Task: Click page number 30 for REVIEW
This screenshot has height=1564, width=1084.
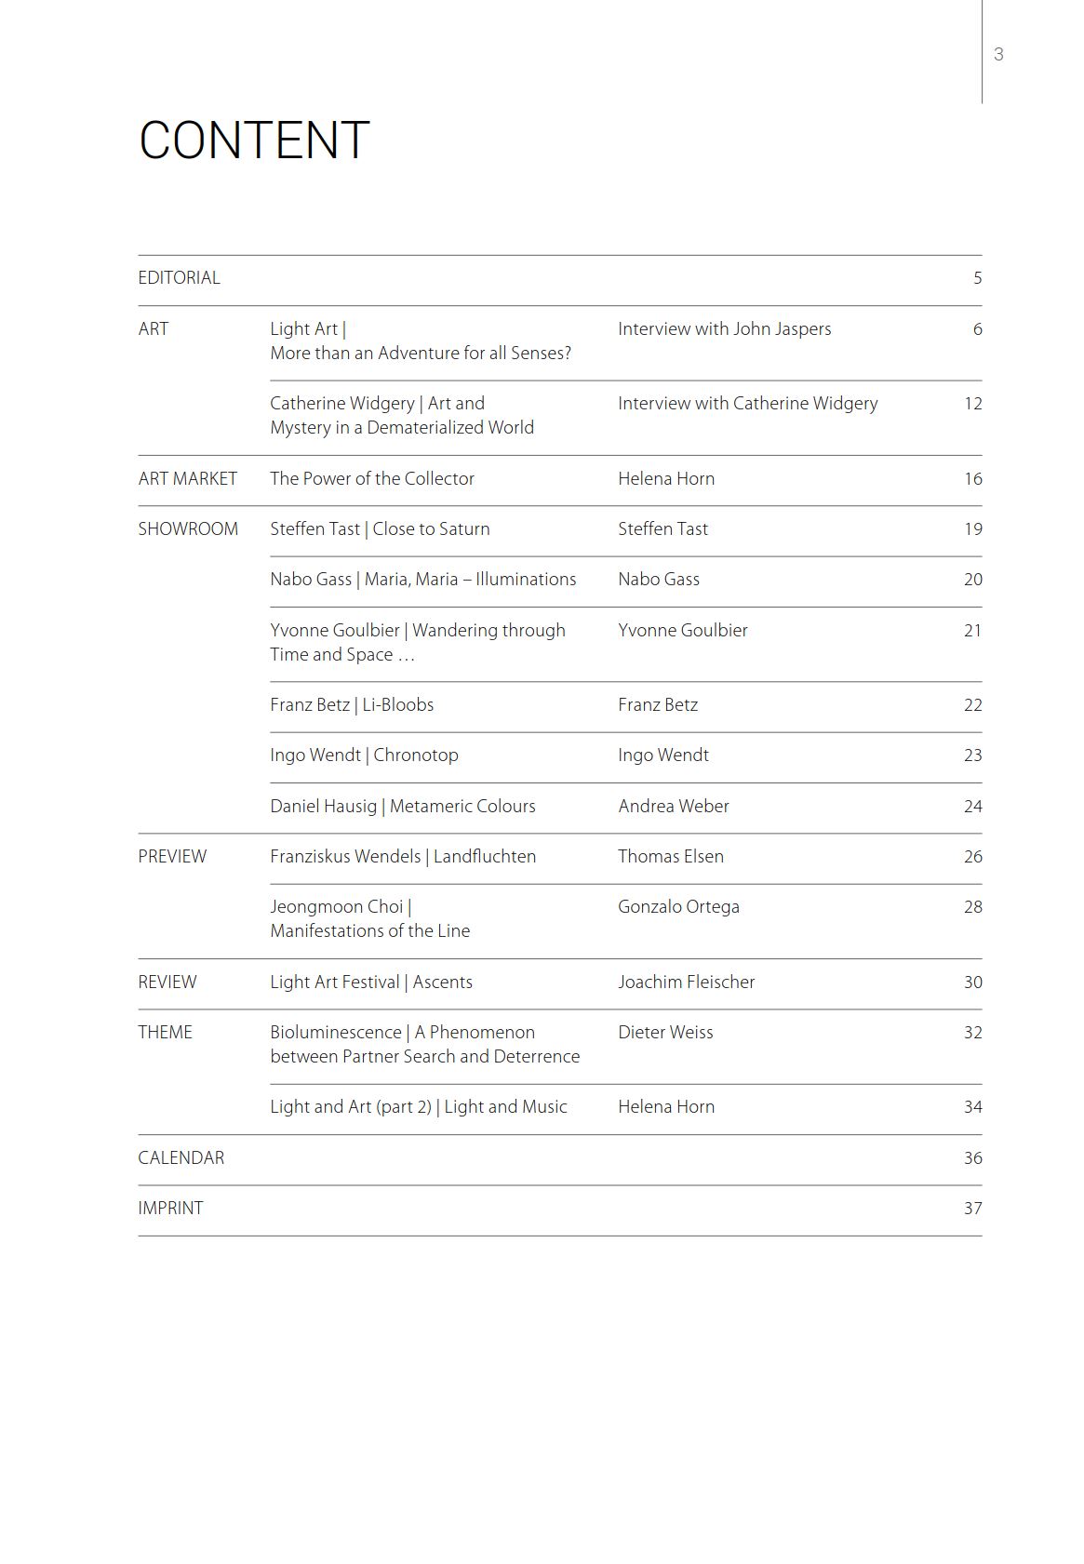Action: (973, 983)
